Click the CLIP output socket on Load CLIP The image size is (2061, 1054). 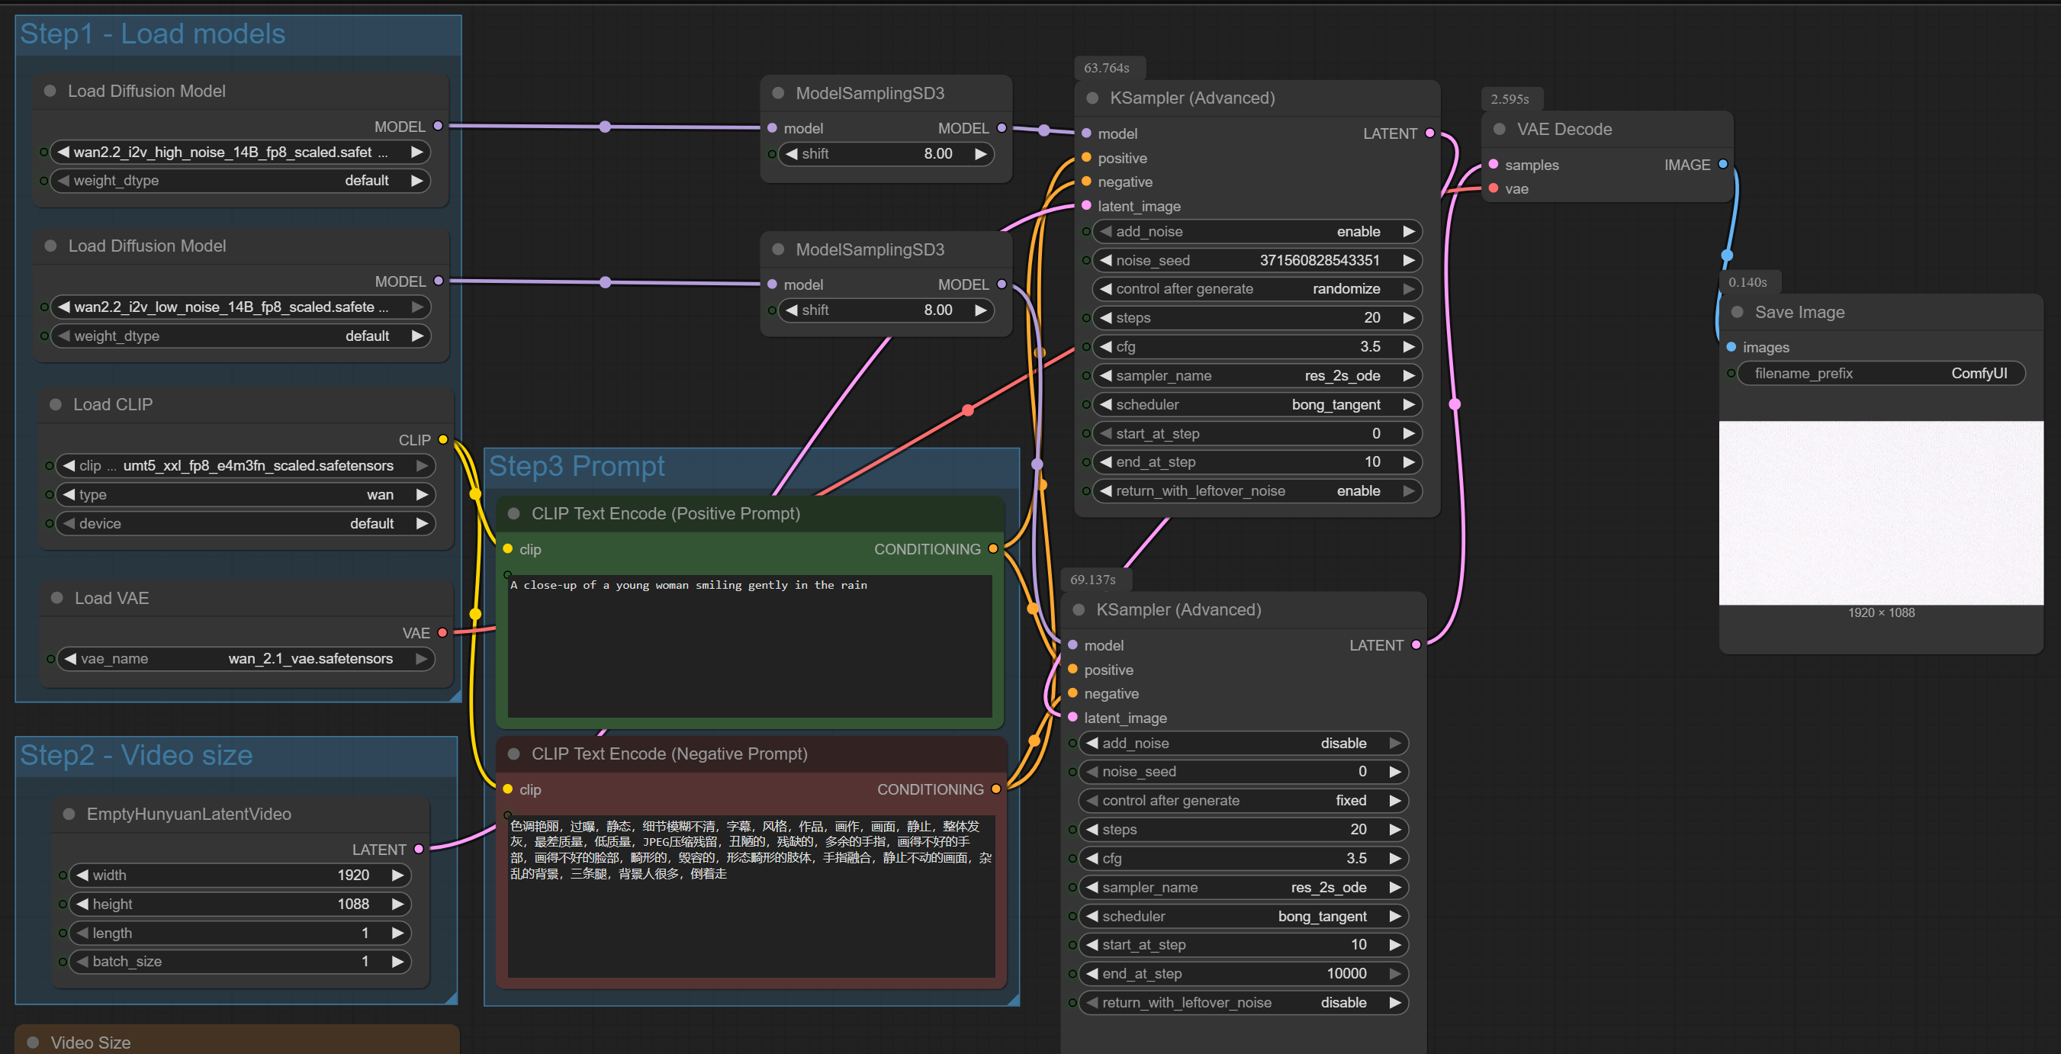[443, 440]
